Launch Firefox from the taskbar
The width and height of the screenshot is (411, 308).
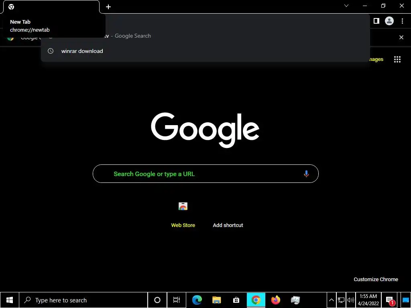275,300
